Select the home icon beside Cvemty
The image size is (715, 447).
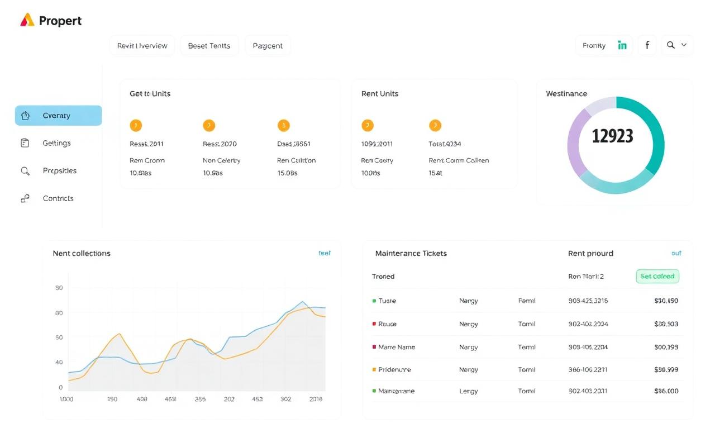click(25, 115)
